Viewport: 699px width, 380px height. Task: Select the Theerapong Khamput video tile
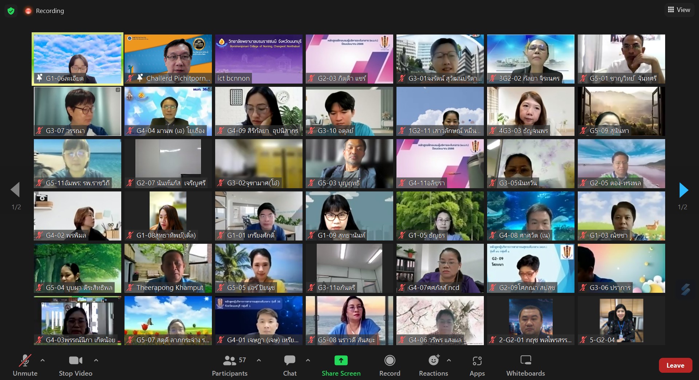168,268
